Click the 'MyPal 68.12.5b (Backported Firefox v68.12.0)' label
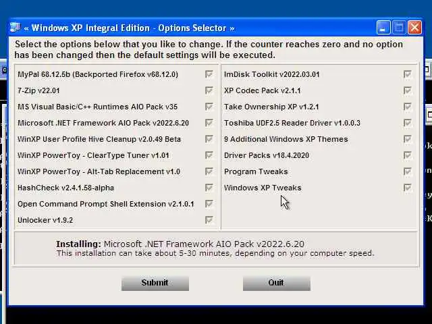The width and height of the screenshot is (432, 324). [x=98, y=74]
